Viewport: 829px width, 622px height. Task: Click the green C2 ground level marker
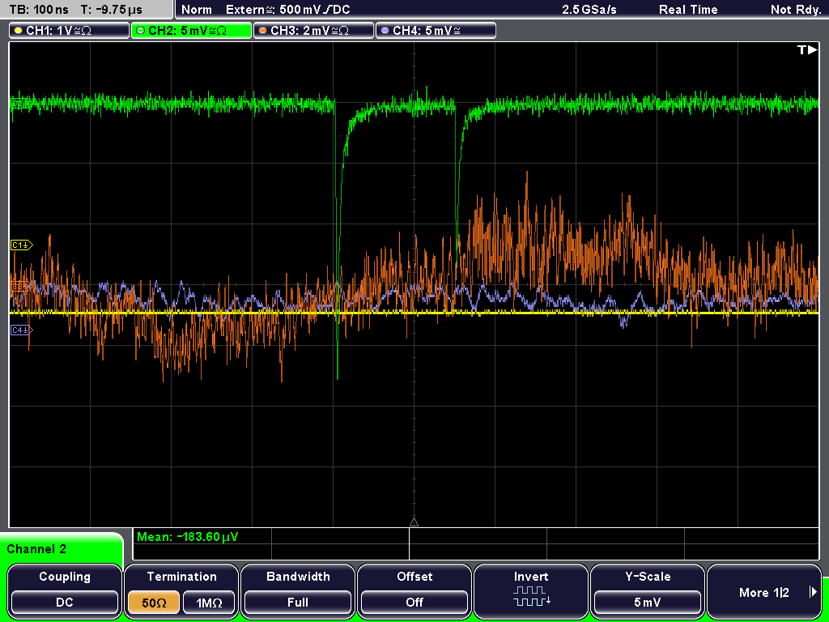(19, 104)
